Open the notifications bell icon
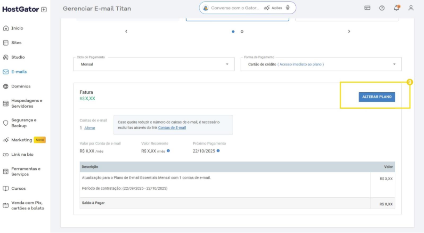Viewport: 424px width, 233px height. pyautogui.click(x=396, y=8)
